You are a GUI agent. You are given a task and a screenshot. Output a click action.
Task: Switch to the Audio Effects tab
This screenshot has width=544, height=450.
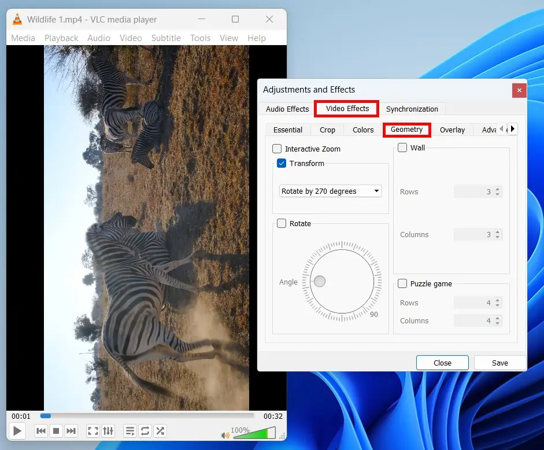286,109
